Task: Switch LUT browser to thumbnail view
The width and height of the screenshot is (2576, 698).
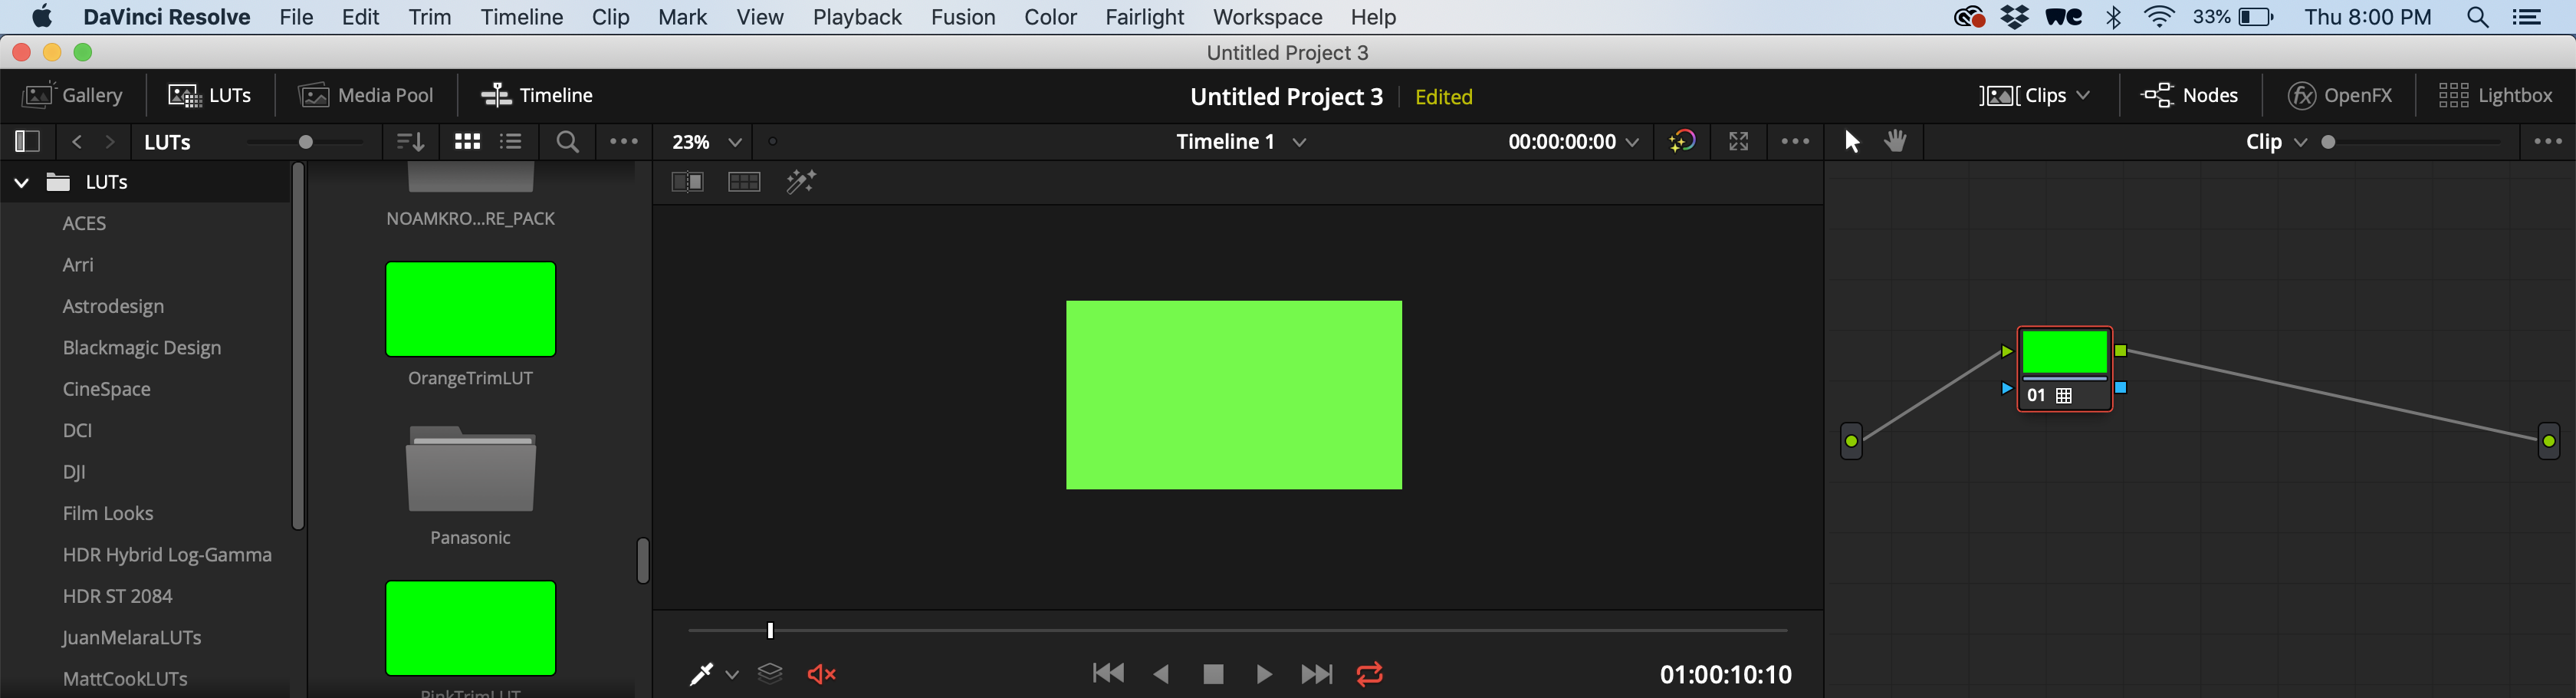Action: [467, 142]
